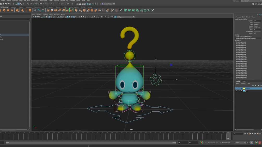Click the yellow skeleton layer color swatch

click(244, 88)
